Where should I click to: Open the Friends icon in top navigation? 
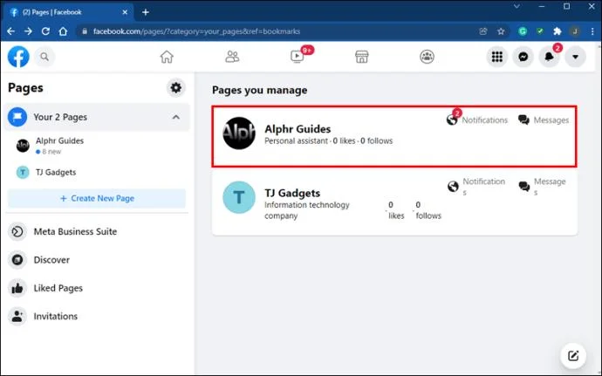[x=232, y=57]
